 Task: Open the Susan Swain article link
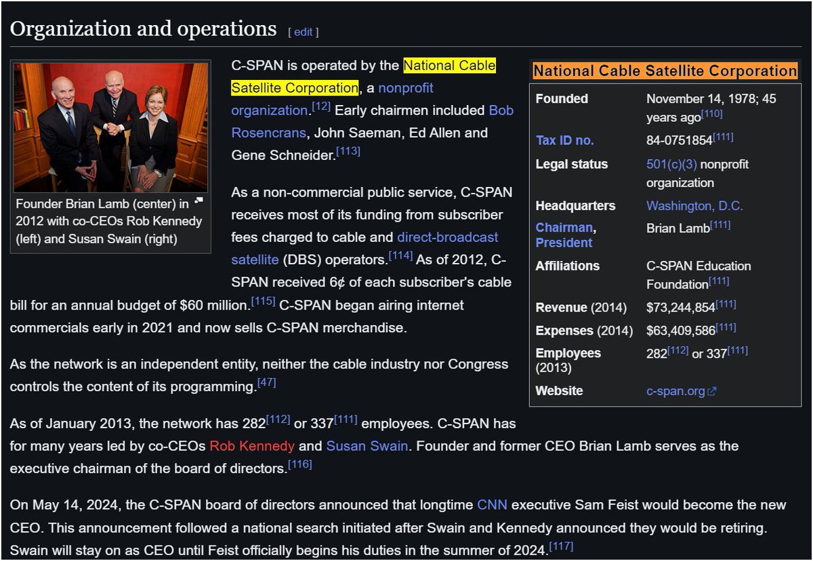coord(367,446)
